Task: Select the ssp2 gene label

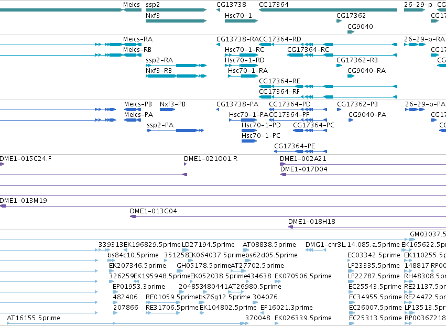Action: tap(153, 5)
